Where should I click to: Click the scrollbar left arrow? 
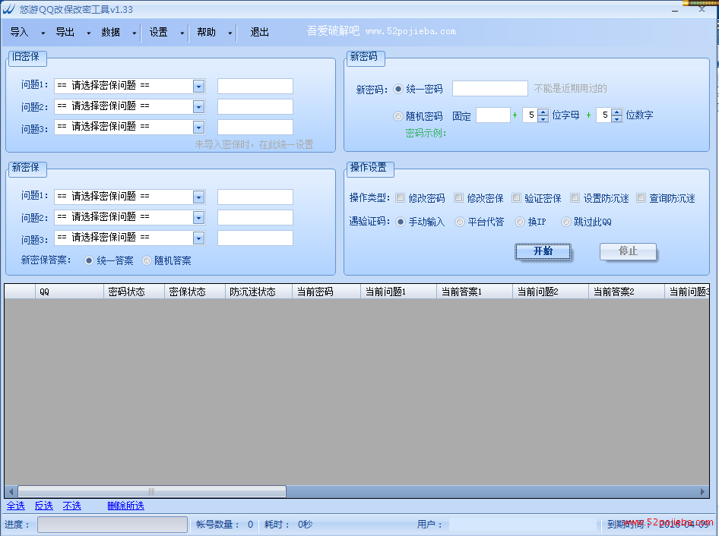[11, 491]
